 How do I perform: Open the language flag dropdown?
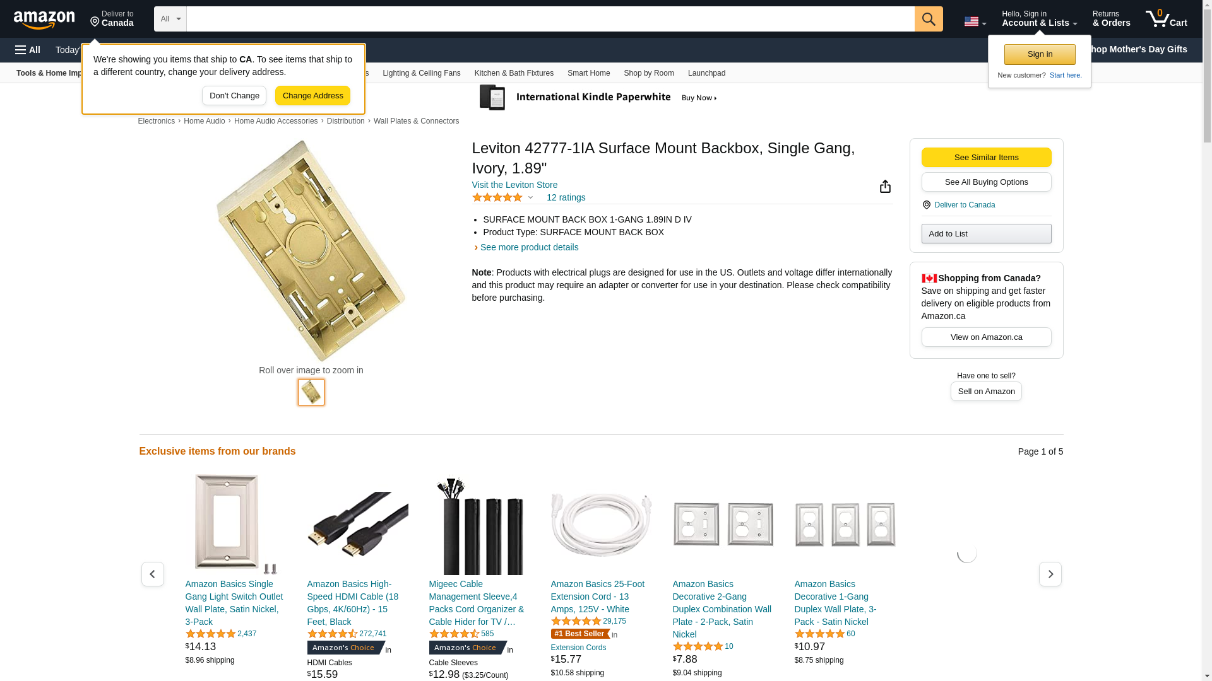pyautogui.click(x=975, y=21)
